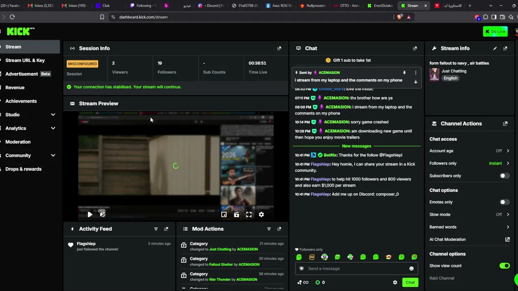Screen dimensions: 518x291
Task: Open Raid Channel option
Action: point(442,278)
